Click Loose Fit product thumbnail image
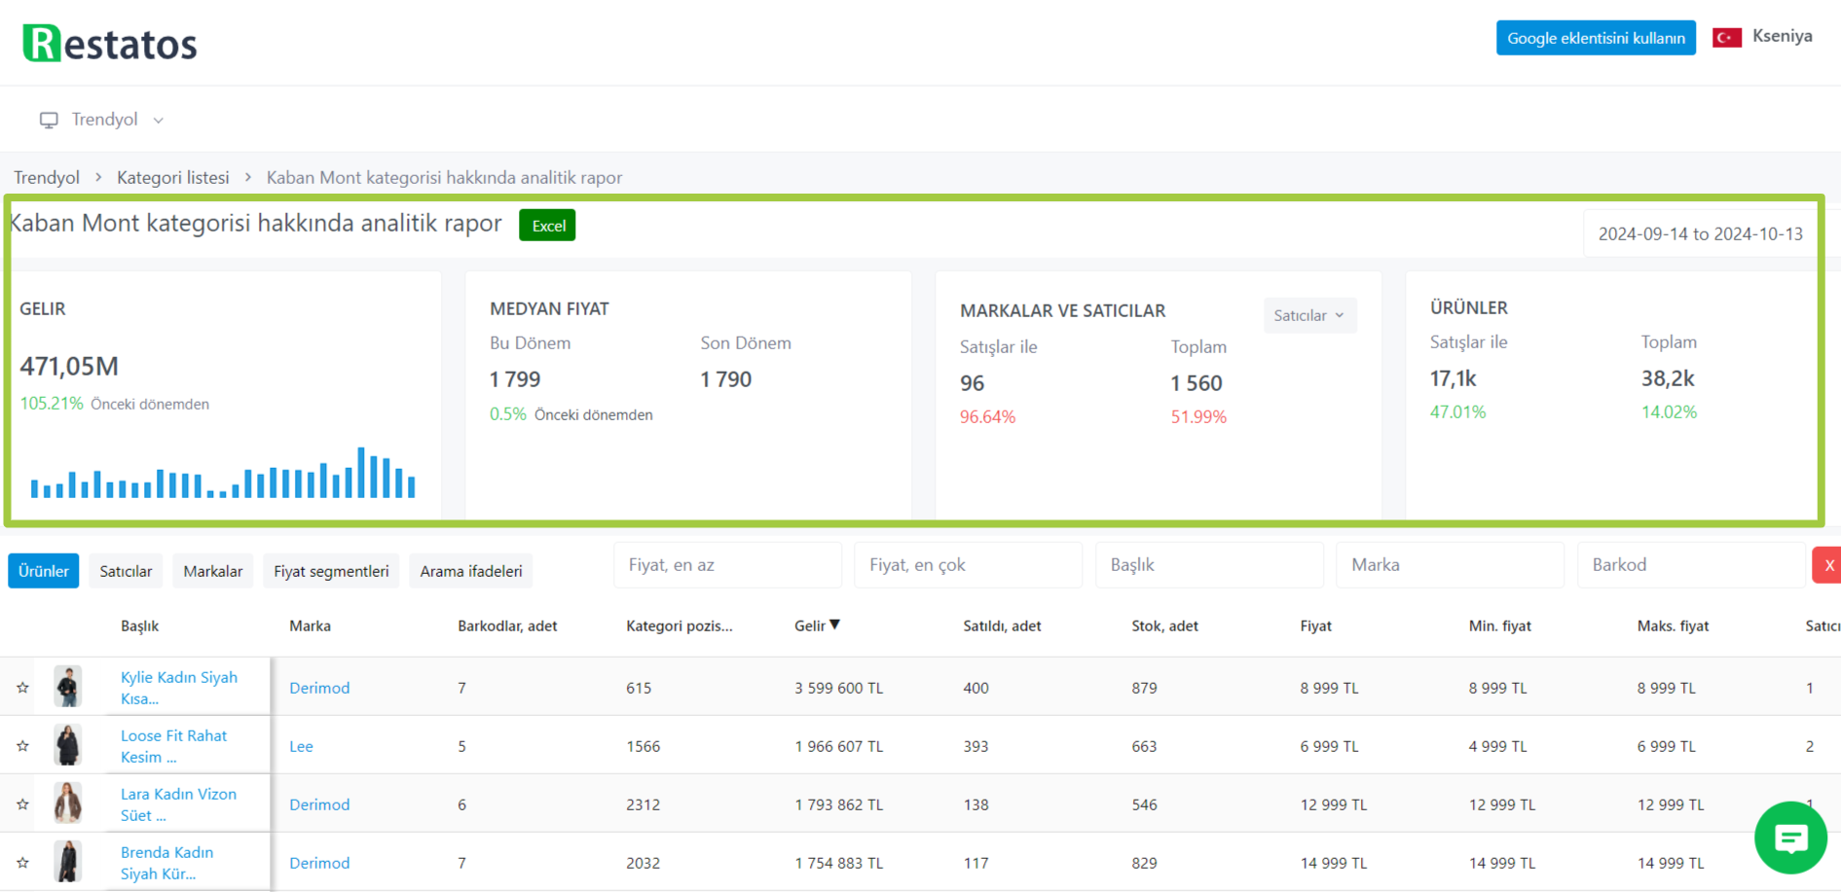This screenshot has width=1841, height=892. (67, 745)
